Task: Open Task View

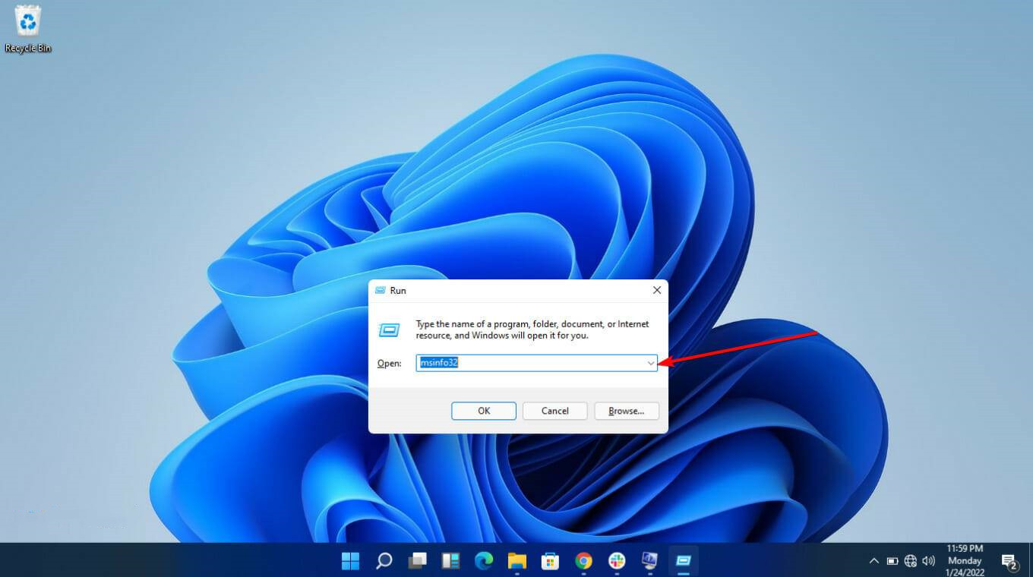Action: tap(419, 560)
